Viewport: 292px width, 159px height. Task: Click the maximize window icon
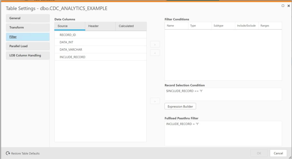coord(283,6)
